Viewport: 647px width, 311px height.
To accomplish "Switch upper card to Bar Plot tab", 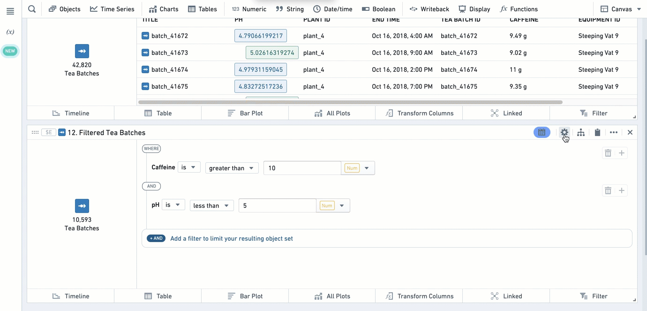I will tap(245, 113).
